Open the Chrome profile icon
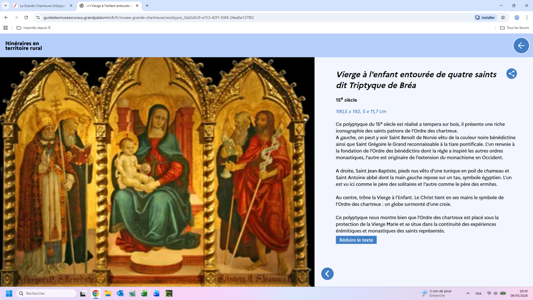 (517, 17)
